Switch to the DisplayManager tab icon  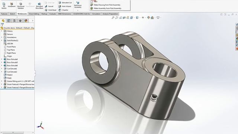[x=26, y=21]
